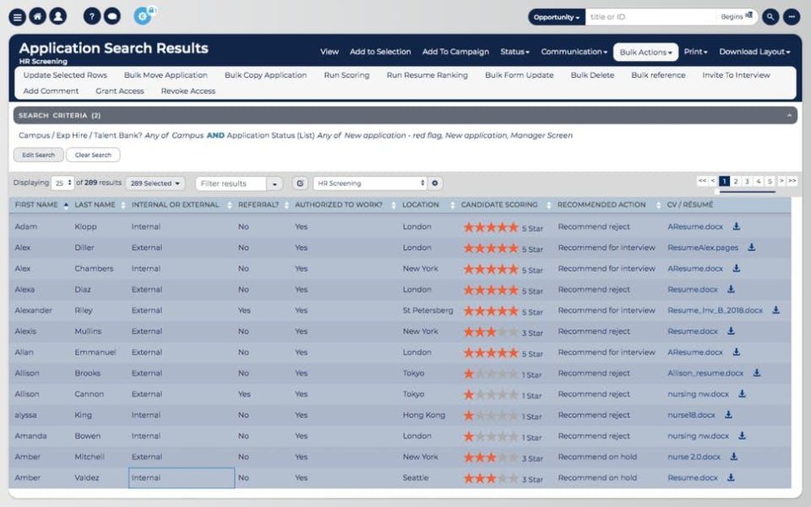Download Allison_resume.docx file
The image size is (811, 507).
757,373
